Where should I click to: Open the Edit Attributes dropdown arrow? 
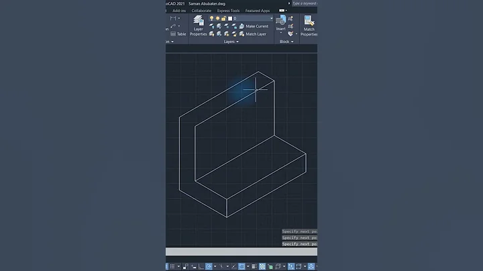pyautogui.click(x=297, y=34)
